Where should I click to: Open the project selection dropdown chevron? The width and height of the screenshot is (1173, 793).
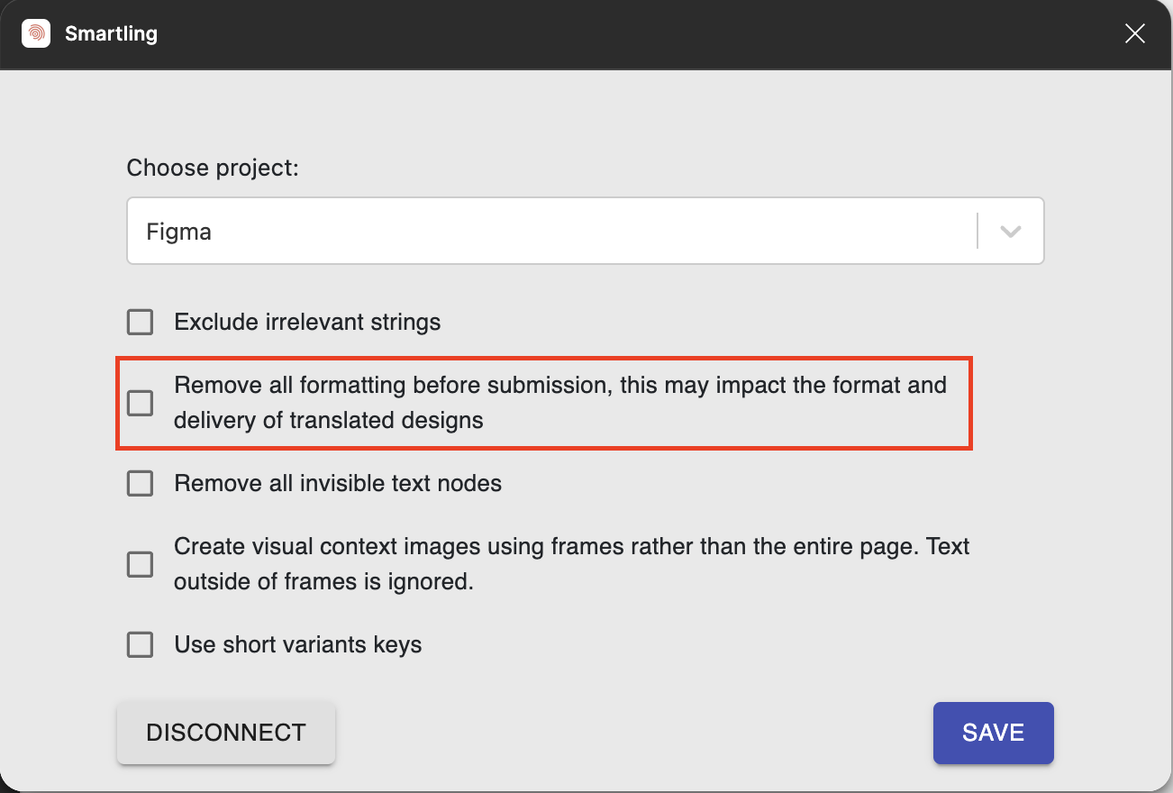tap(1009, 231)
